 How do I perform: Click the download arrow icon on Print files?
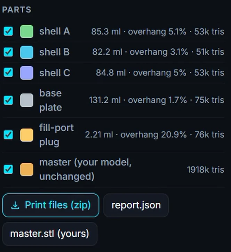15,206
